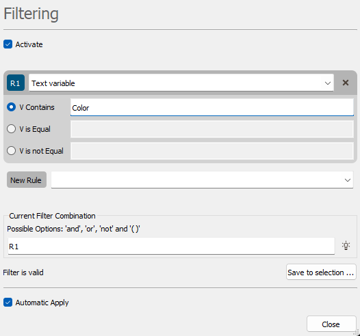
Task: Remove rule R1 with X icon
Action: (x=346, y=83)
